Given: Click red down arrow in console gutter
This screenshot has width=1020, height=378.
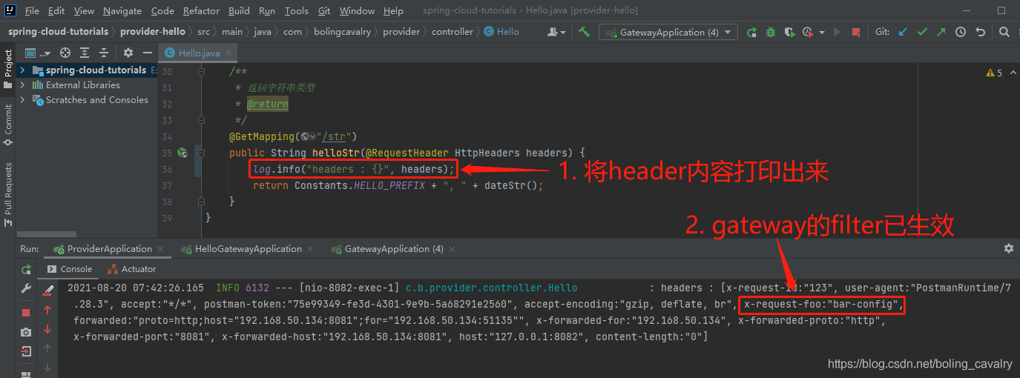Looking at the screenshot, I should [47, 329].
